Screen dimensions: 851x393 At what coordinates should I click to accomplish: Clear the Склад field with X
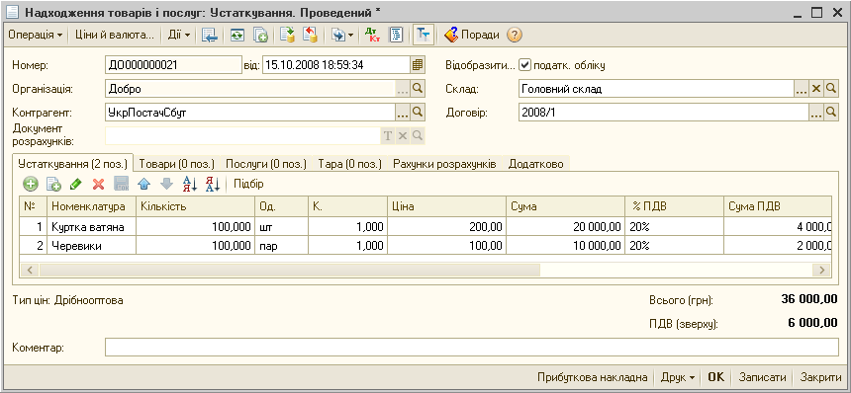point(816,89)
